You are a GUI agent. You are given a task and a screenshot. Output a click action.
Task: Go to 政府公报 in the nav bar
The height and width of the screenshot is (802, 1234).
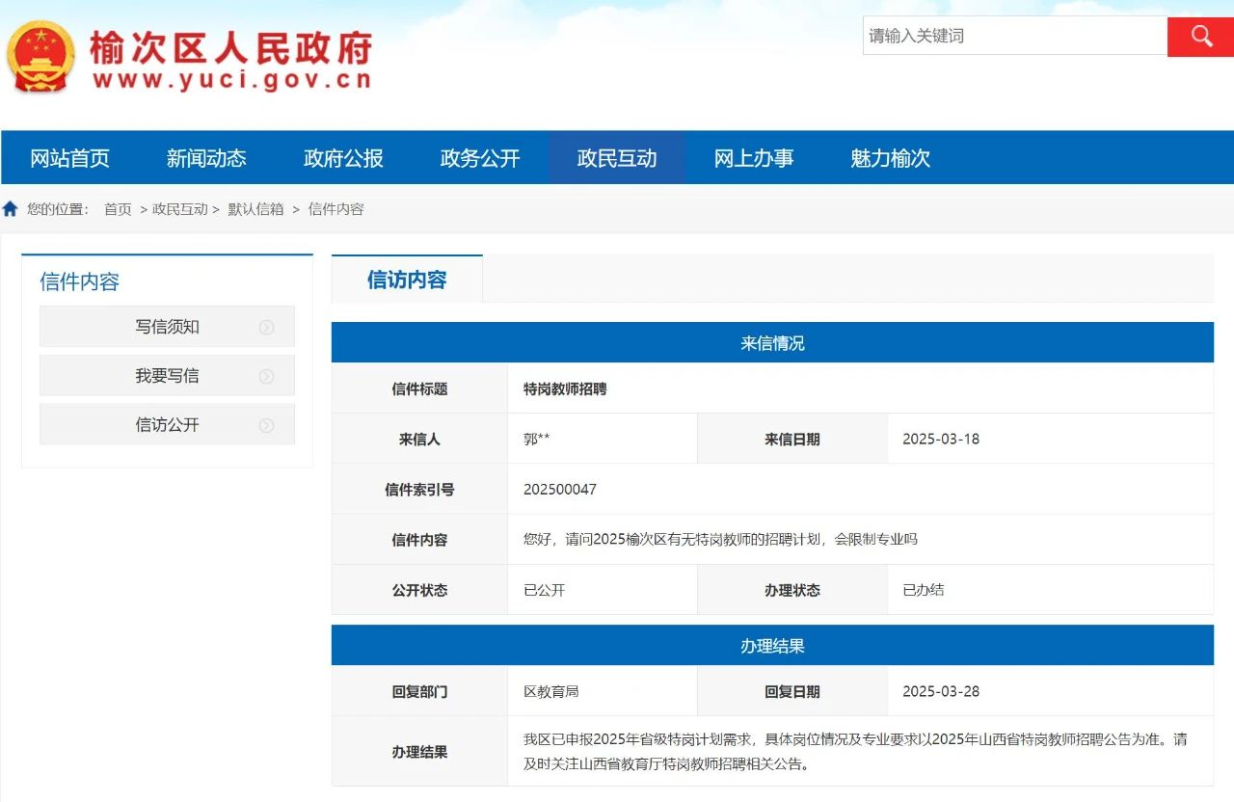pyautogui.click(x=343, y=158)
